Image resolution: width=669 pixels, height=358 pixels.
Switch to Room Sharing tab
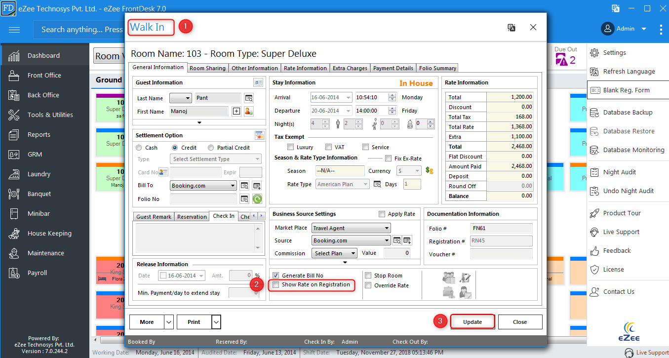(x=207, y=68)
